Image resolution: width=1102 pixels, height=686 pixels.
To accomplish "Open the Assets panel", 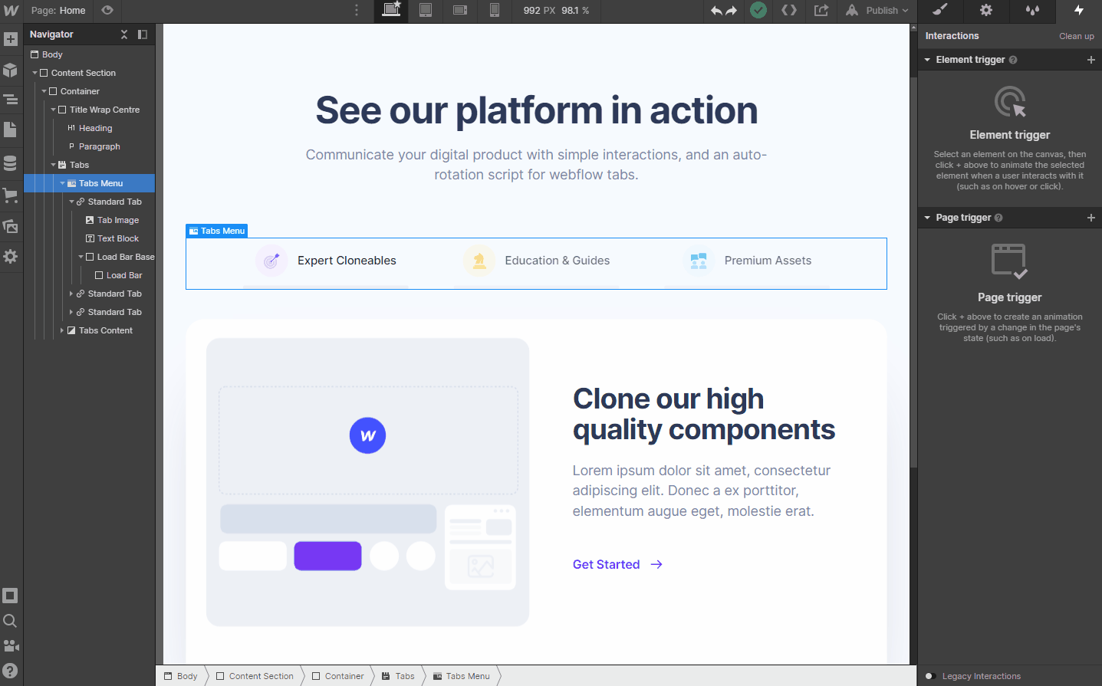I will click(x=11, y=226).
